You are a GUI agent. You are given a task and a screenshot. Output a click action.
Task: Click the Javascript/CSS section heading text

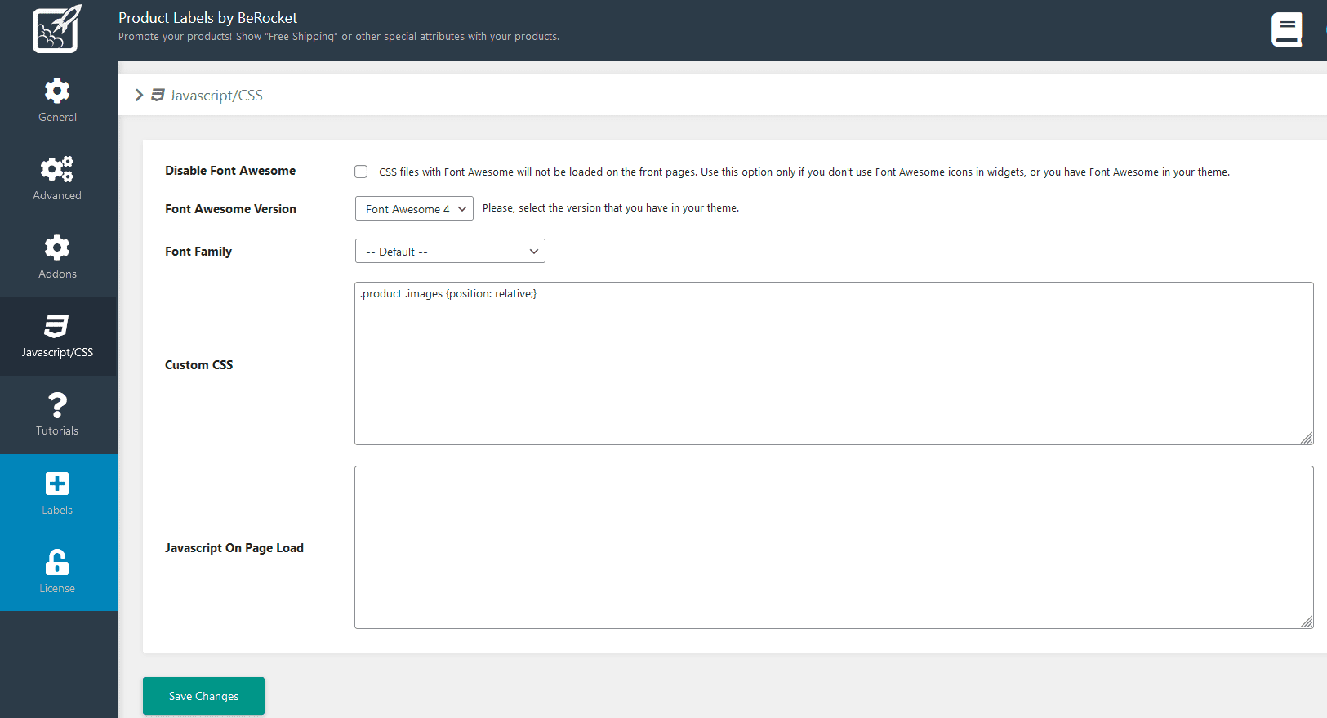point(216,96)
